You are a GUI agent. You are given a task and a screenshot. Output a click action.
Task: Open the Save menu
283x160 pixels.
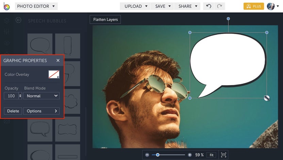[x=163, y=6]
